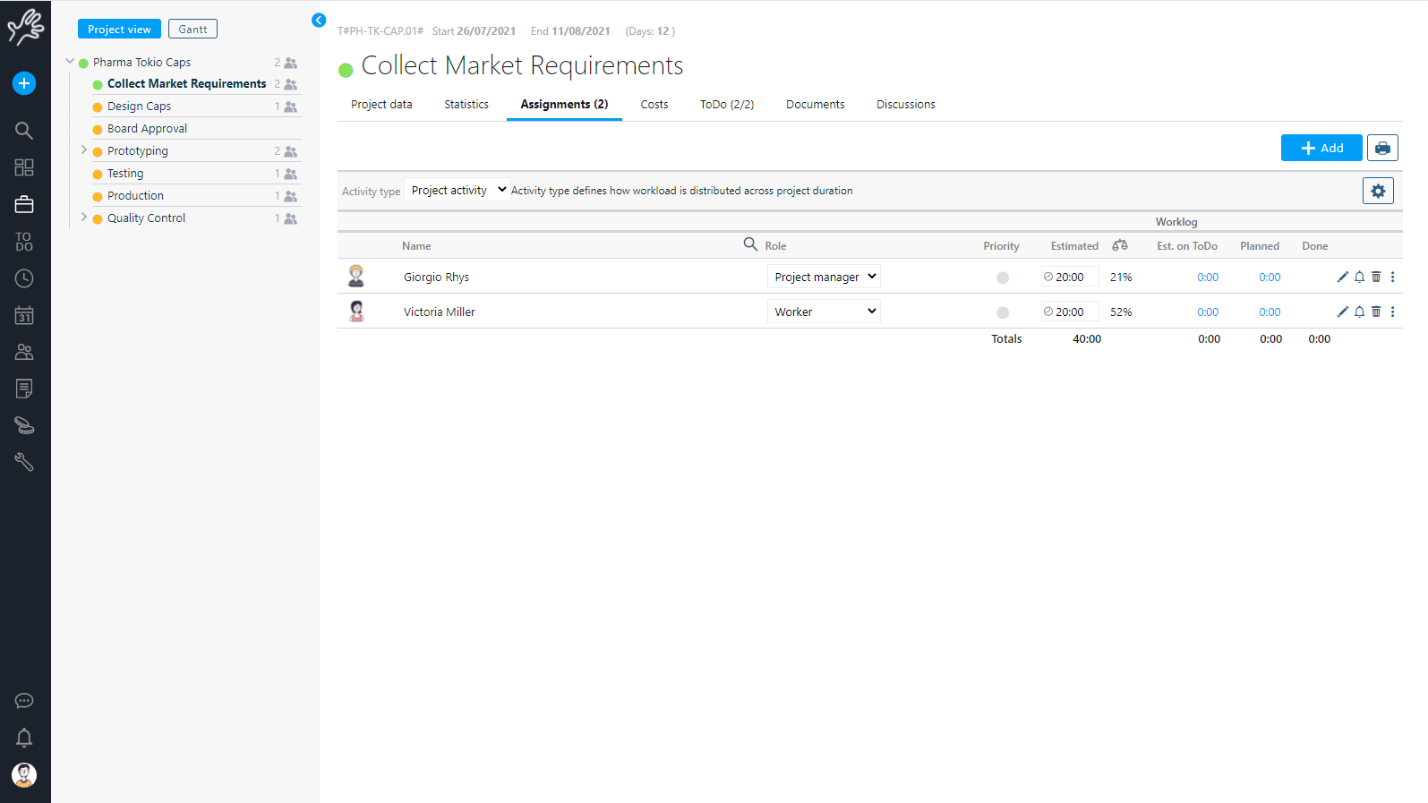The width and height of the screenshot is (1428, 803).
Task: Switch to the Gantt view
Action: (192, 30)
